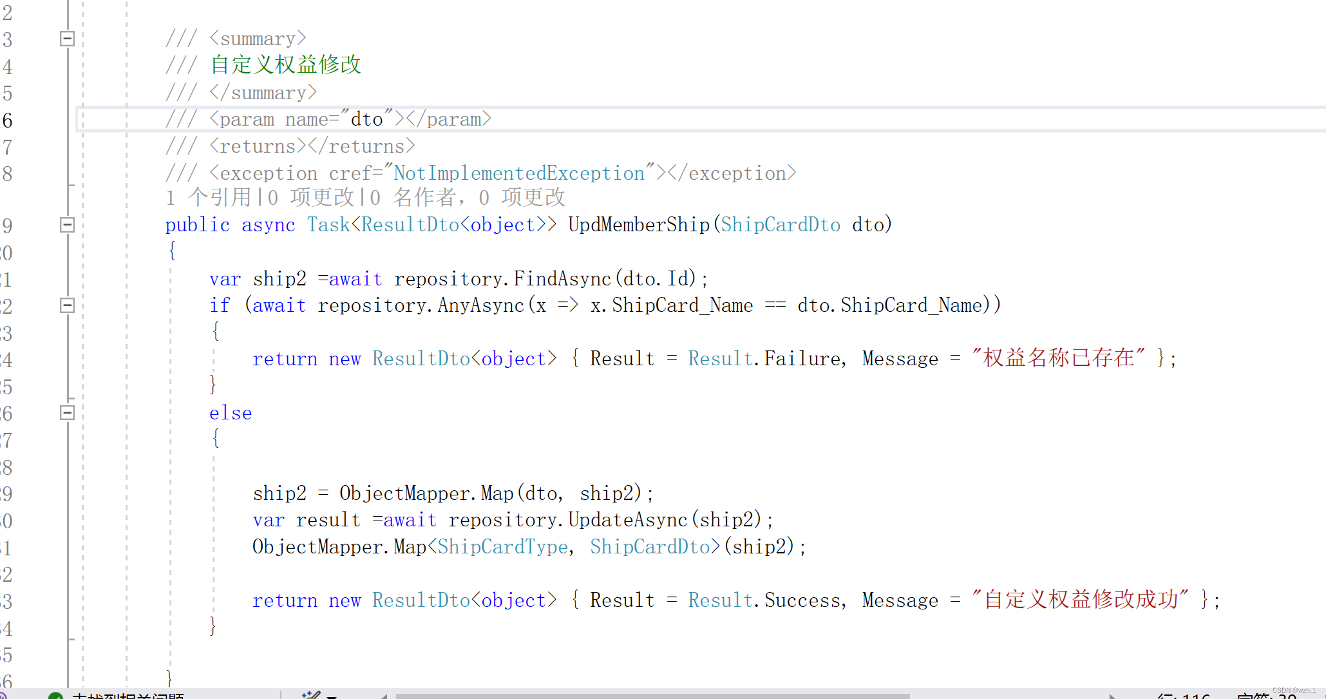Collapse the UpdMemberShip method fold box
This screenshot has height=699, width=1326.
[66, 224]
